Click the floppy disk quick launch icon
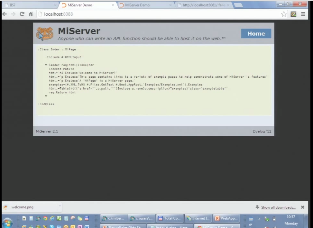 pyautogui.click(x=87, y=218)
